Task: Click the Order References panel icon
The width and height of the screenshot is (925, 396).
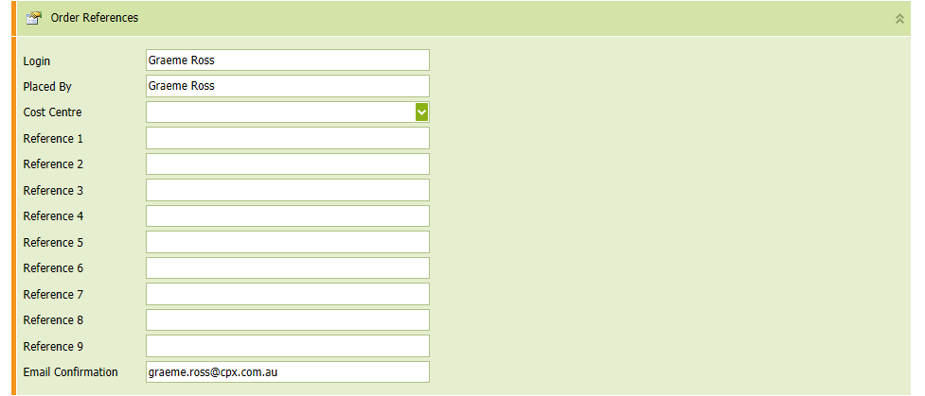Action: (33, 18)
